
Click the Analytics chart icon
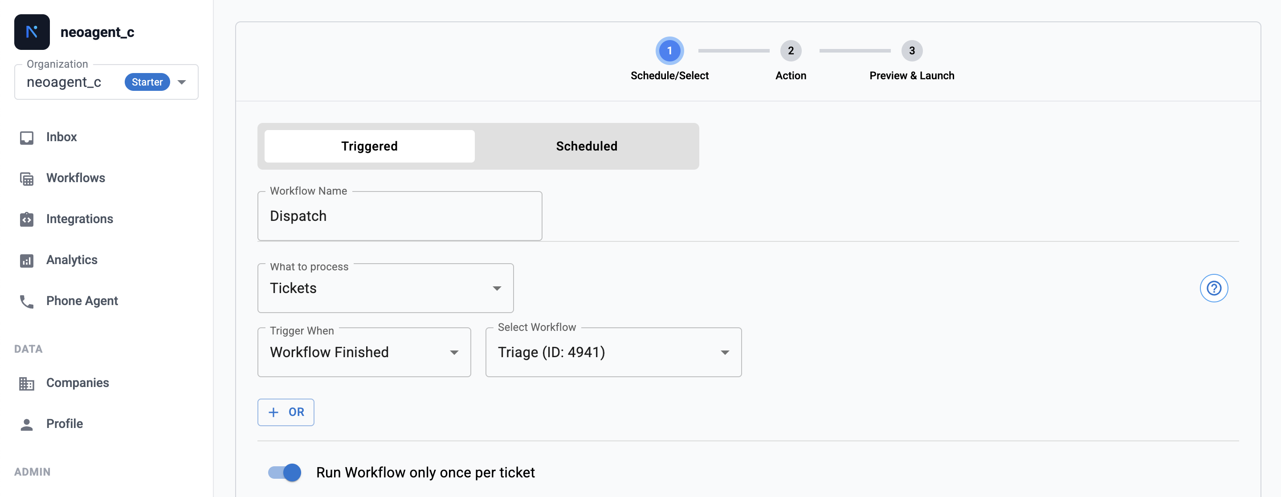point(26,261)
